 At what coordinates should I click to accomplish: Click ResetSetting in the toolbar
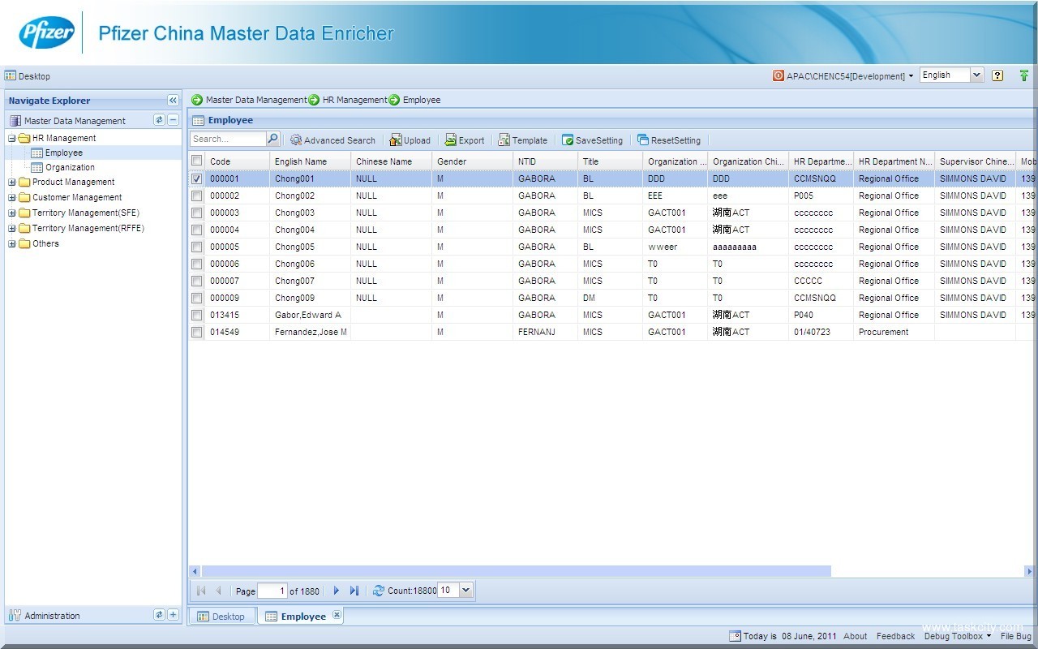pos(669,140)
